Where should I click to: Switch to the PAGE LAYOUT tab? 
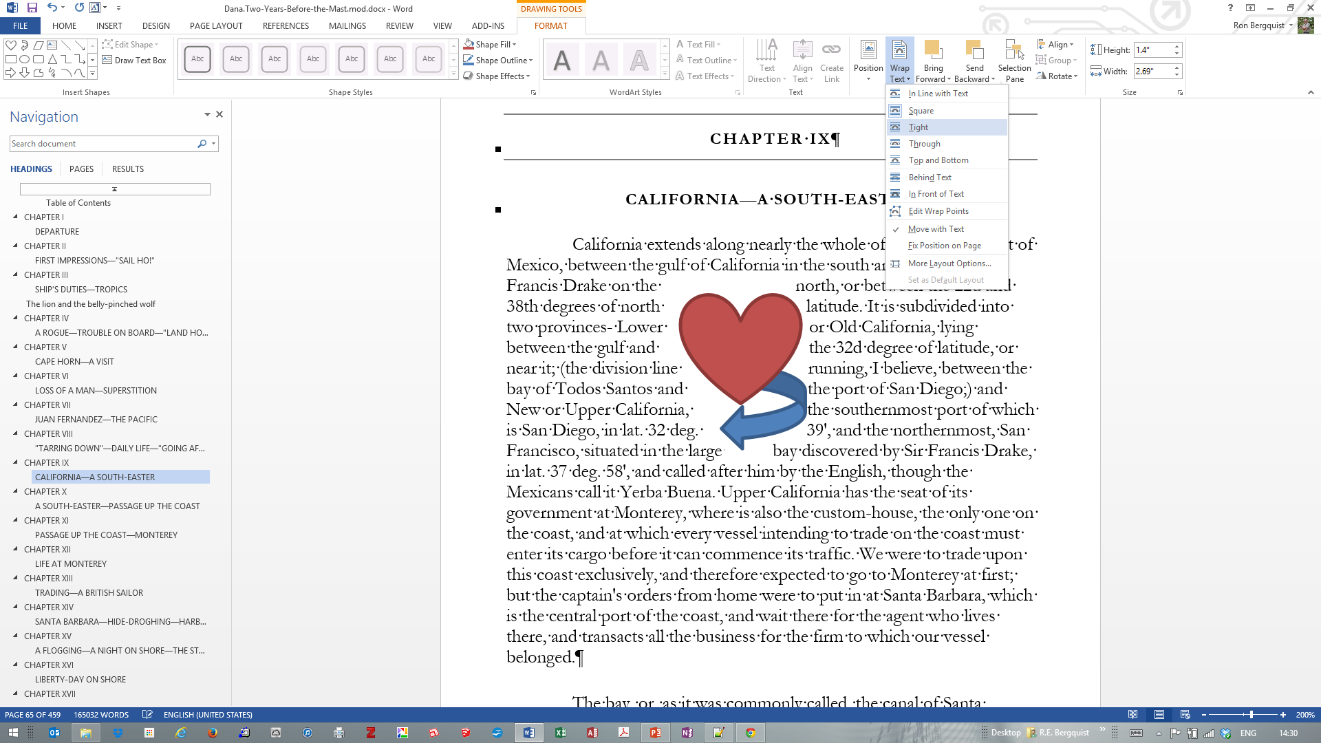[x=216, y=25]
